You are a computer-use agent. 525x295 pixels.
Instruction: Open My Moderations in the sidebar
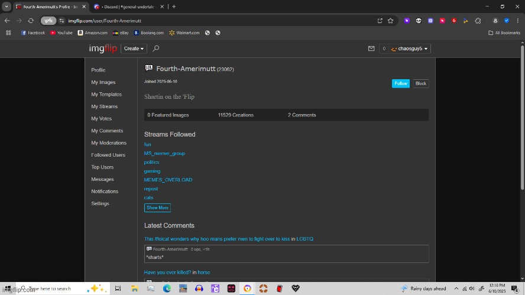(x=109, y=143)
